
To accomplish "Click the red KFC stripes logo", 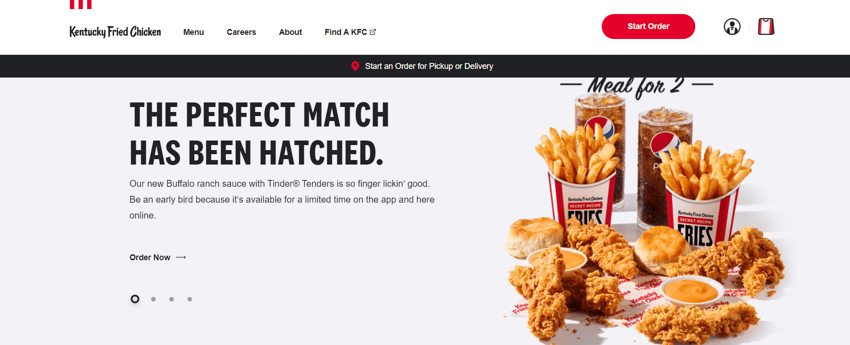I will (81, 5).
